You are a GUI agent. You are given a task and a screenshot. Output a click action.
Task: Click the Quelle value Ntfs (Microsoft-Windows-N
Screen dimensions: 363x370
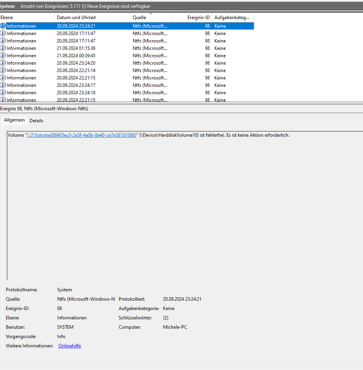point(86,299)
